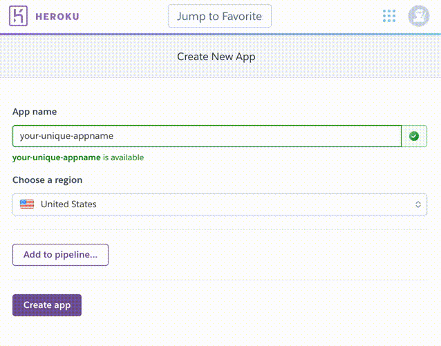The height and width of the screenshot is (346, 441).
Task: Click the Create New App heading
Action: [x=216, y=57]
